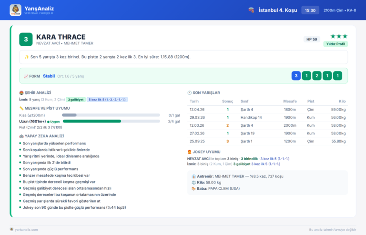Select the 15:30 race time badge
366x235 pixels.
coord(310,10)
